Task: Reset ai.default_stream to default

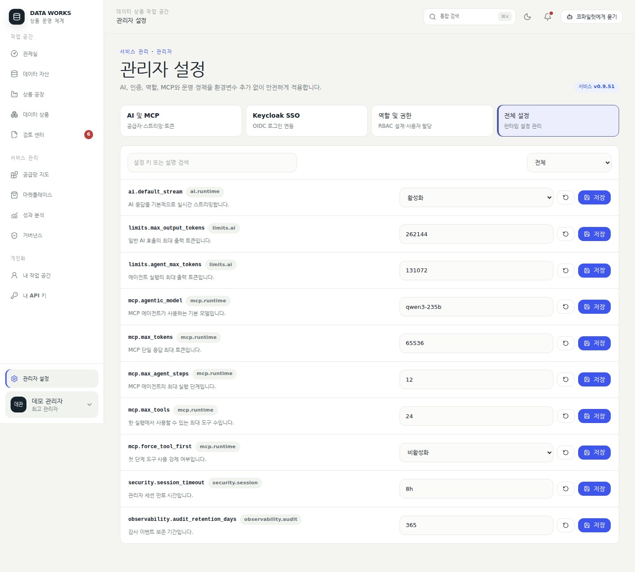Action: pos(566,197)
